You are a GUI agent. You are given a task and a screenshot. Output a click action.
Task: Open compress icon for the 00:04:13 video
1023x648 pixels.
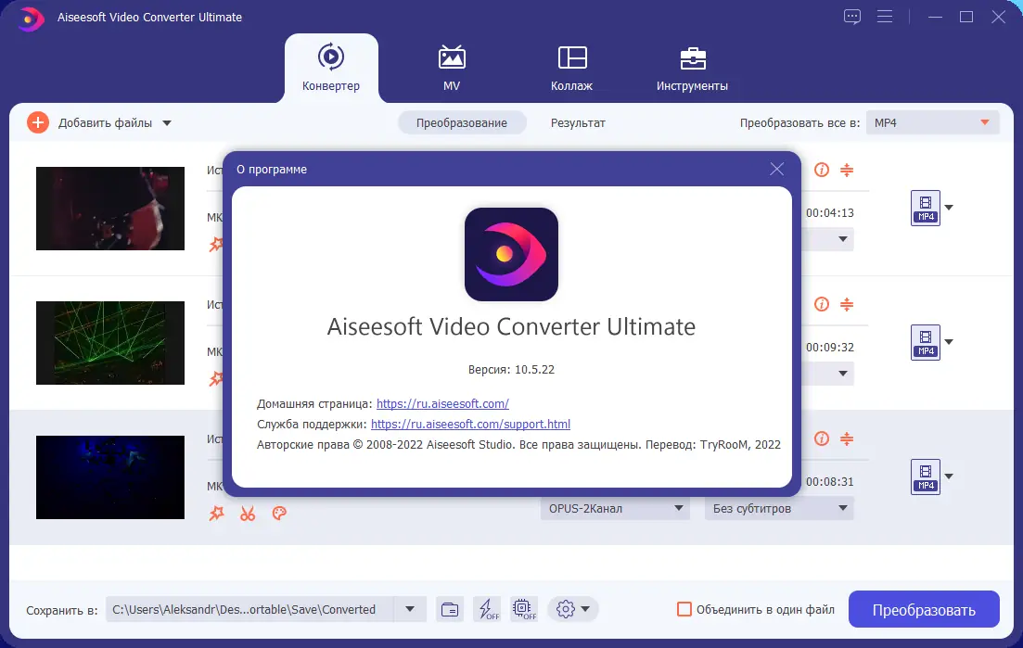846,170
